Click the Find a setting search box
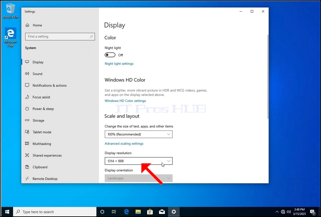 60,37
